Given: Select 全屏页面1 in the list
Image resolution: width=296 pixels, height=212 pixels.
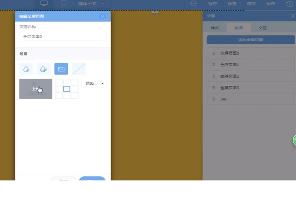Looking at the screenshot, I should point(251,65).
